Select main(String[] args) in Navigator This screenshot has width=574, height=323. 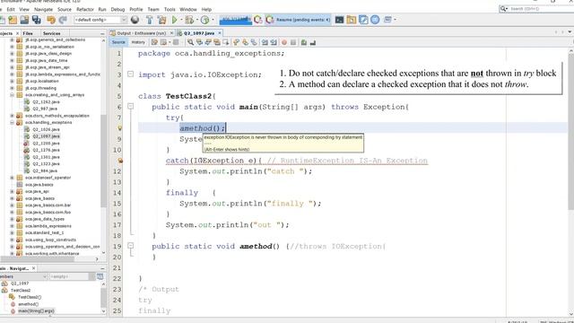[36, 311]
